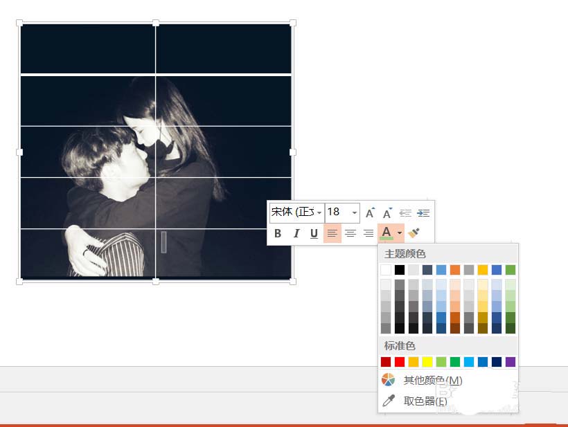Screen dimensions: 568x427
Task: Open 其他颜色(M) more colors option
Action: pyautogui.click(x=448, y=381)
